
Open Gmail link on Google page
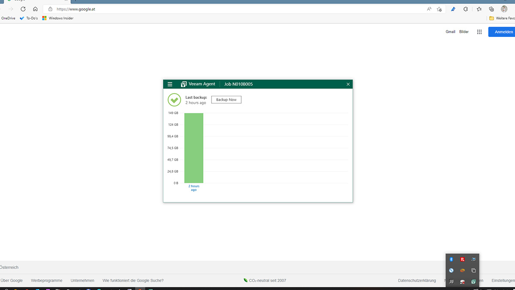tap(450, 32)
